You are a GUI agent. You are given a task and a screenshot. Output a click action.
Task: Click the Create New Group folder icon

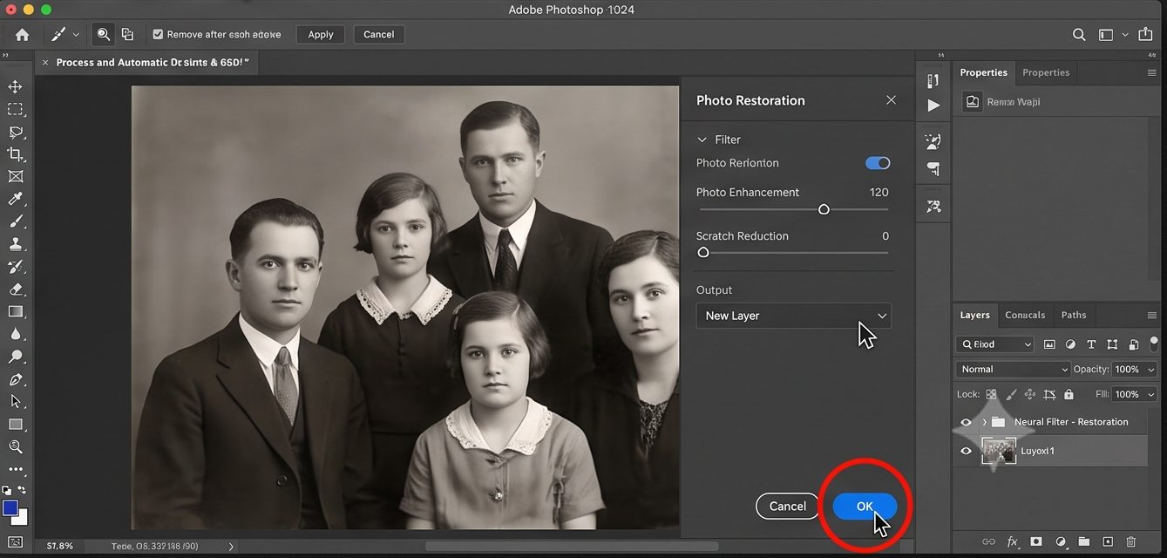click(x=1083, y=542)
